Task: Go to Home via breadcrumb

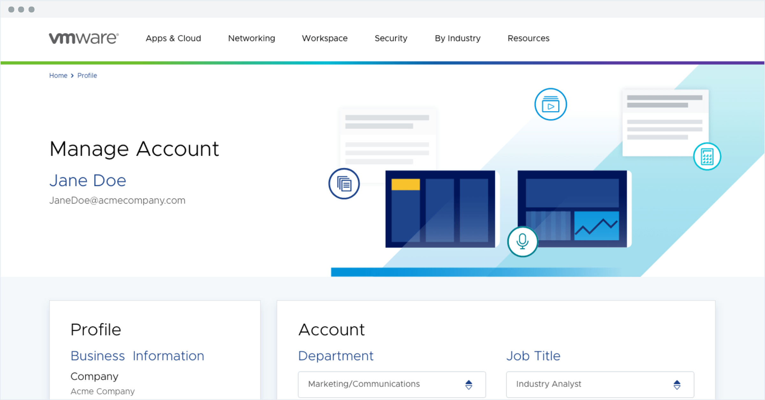Action: tap(58, 75)
